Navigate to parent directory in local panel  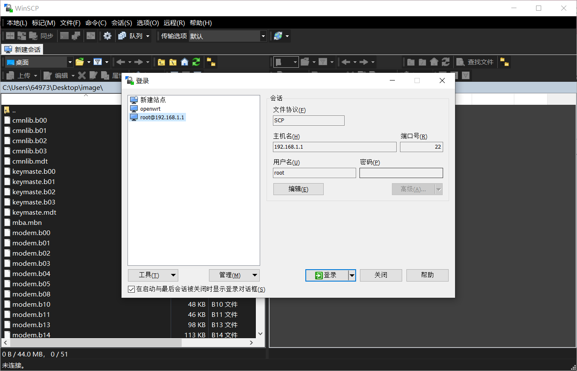tap(161, 62)
